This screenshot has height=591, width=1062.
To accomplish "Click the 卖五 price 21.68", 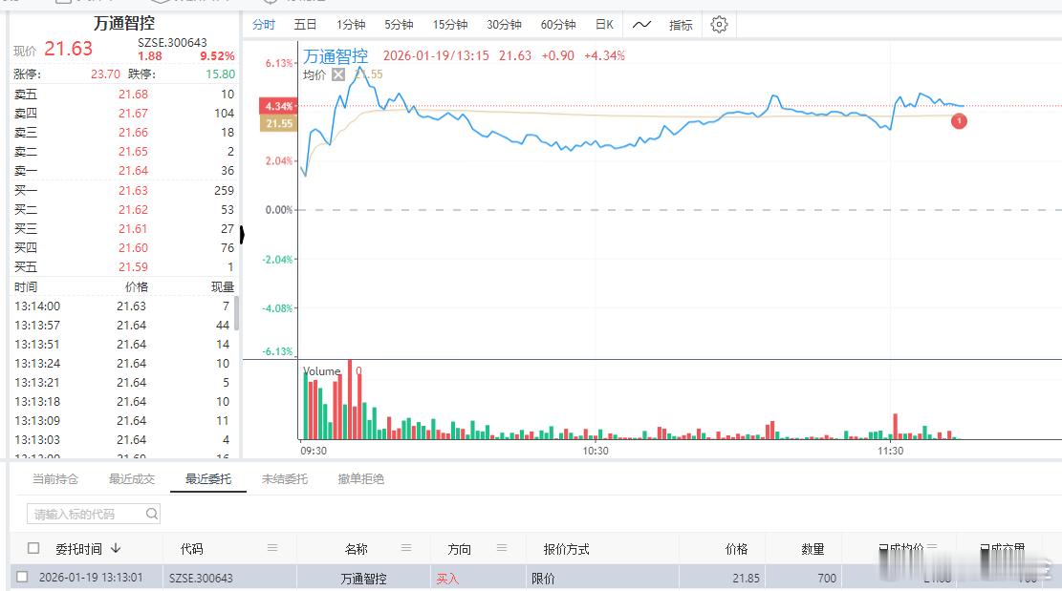I will click(x=133, y=94).
